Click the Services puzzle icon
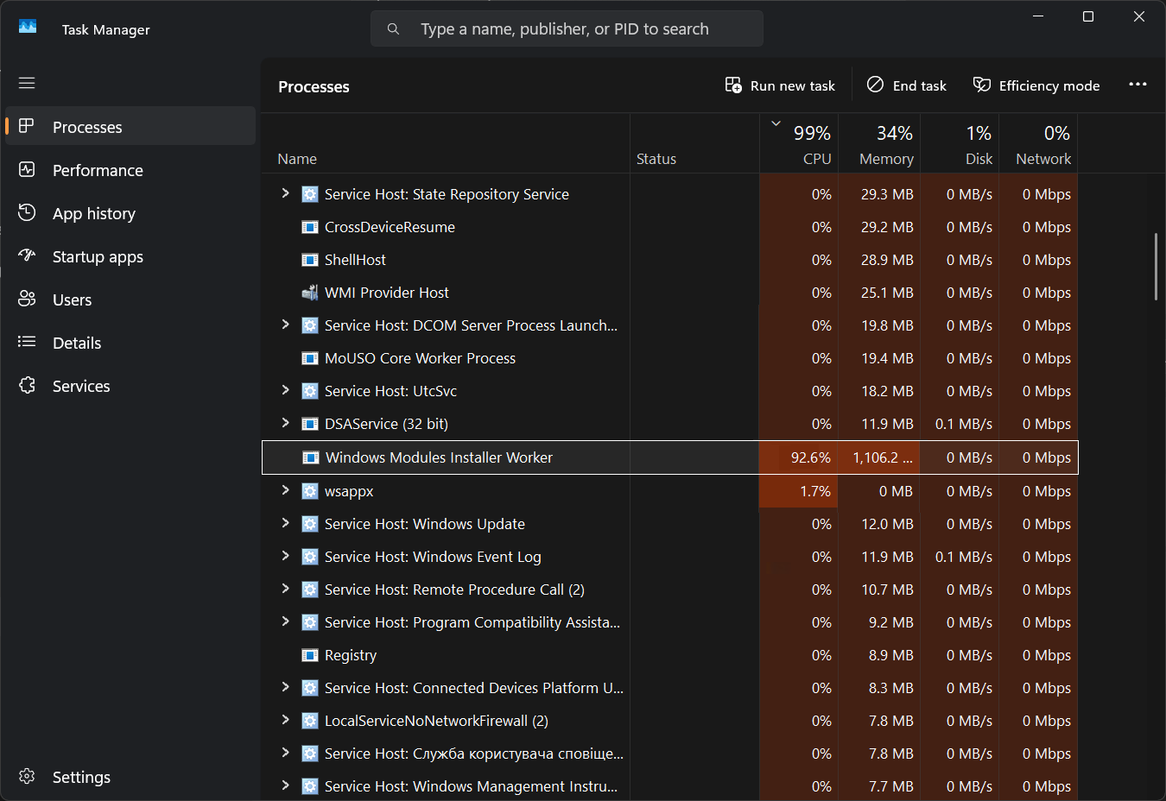The width and height of the screenshot is (1166, 801). click(27, 385)
